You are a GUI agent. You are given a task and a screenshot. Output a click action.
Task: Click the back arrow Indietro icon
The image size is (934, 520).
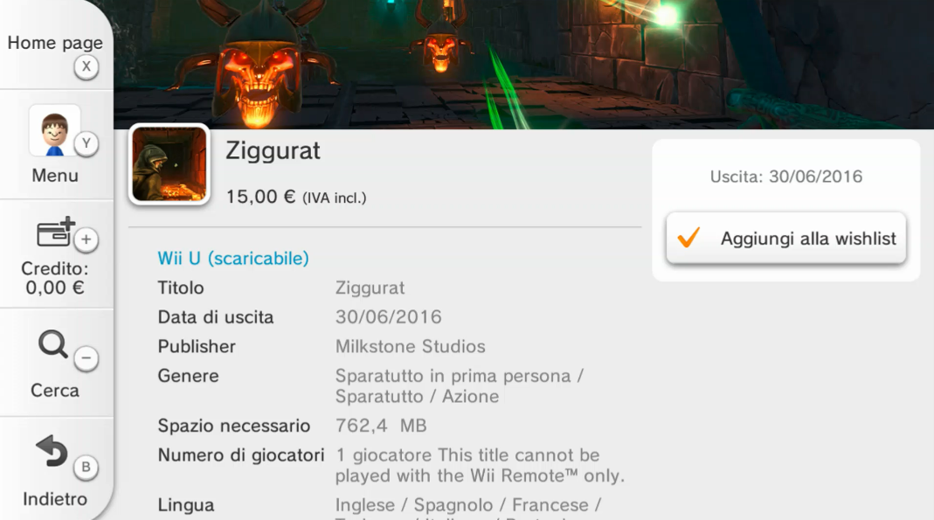point(52,451)
